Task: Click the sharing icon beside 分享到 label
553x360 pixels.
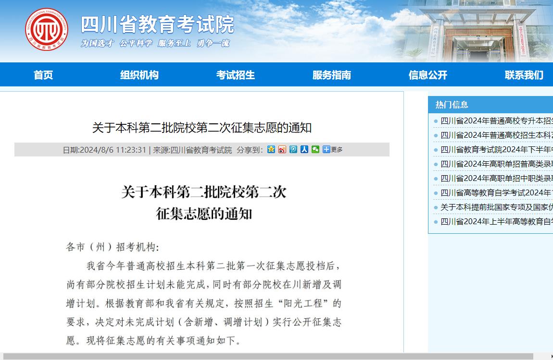Action: (271, 149)
